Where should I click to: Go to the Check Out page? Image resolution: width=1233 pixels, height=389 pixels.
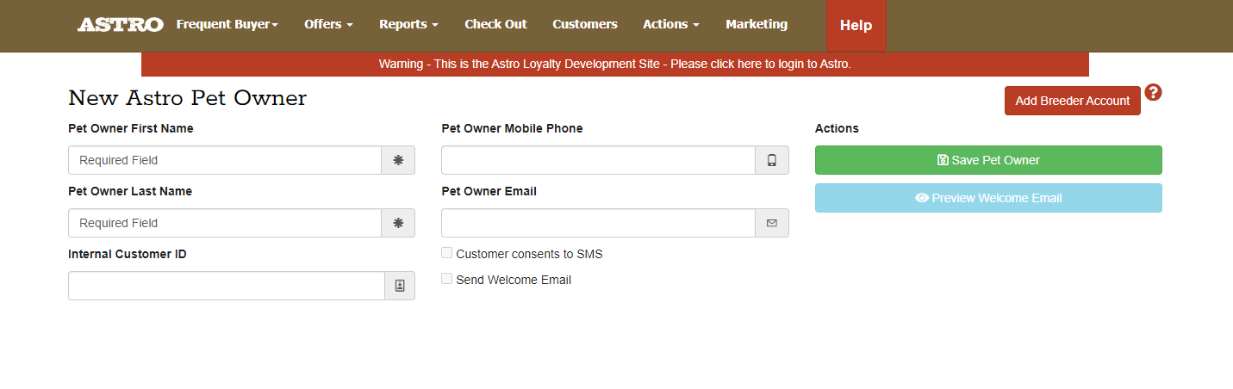495,25
